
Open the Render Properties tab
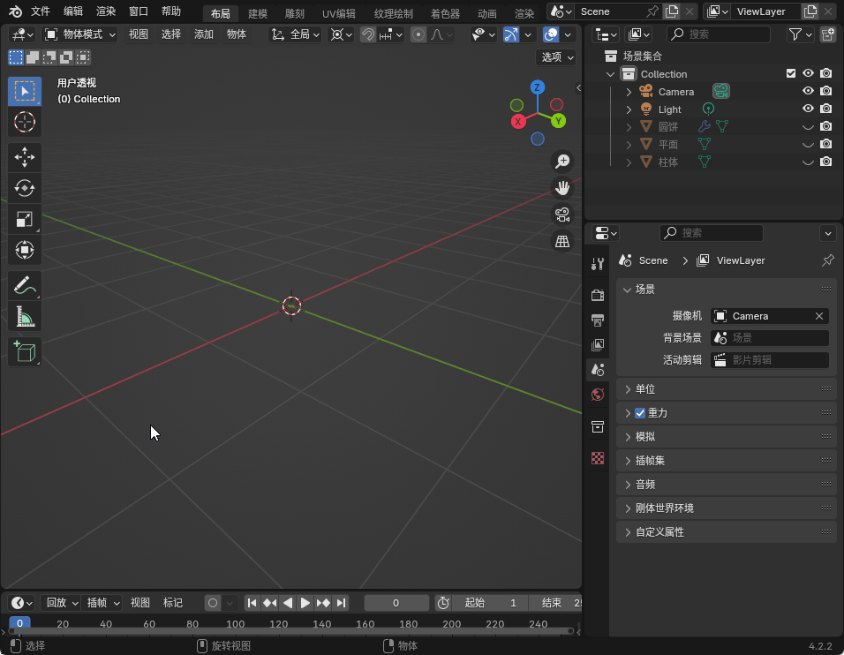[598, 296]
